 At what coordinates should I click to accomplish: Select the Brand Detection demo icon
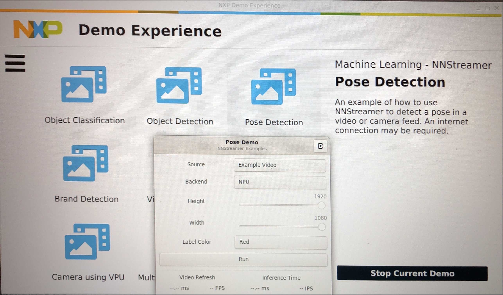[x=86, y=163]
